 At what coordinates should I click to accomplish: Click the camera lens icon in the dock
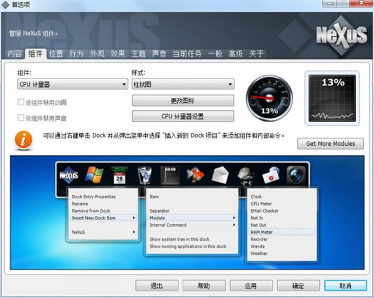point(296,175)
